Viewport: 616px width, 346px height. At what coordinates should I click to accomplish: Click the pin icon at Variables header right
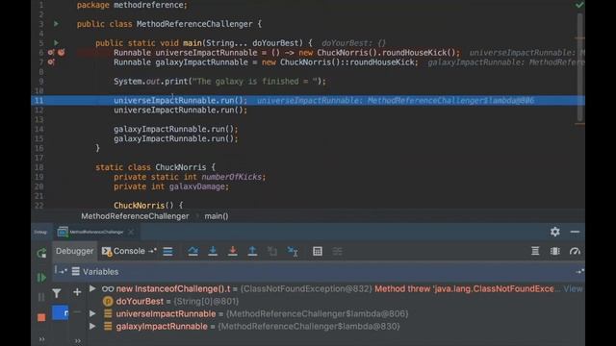pos(579,271)
